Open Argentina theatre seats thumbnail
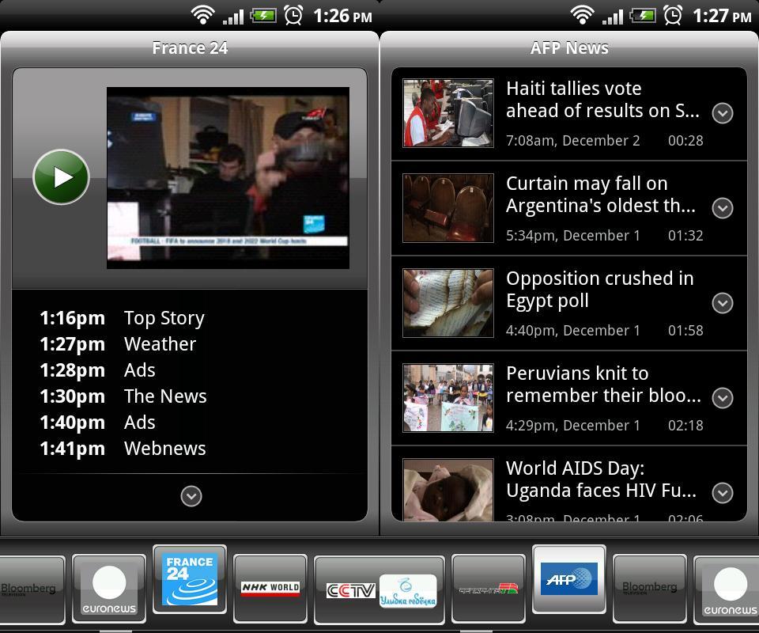 click(448, 208)
